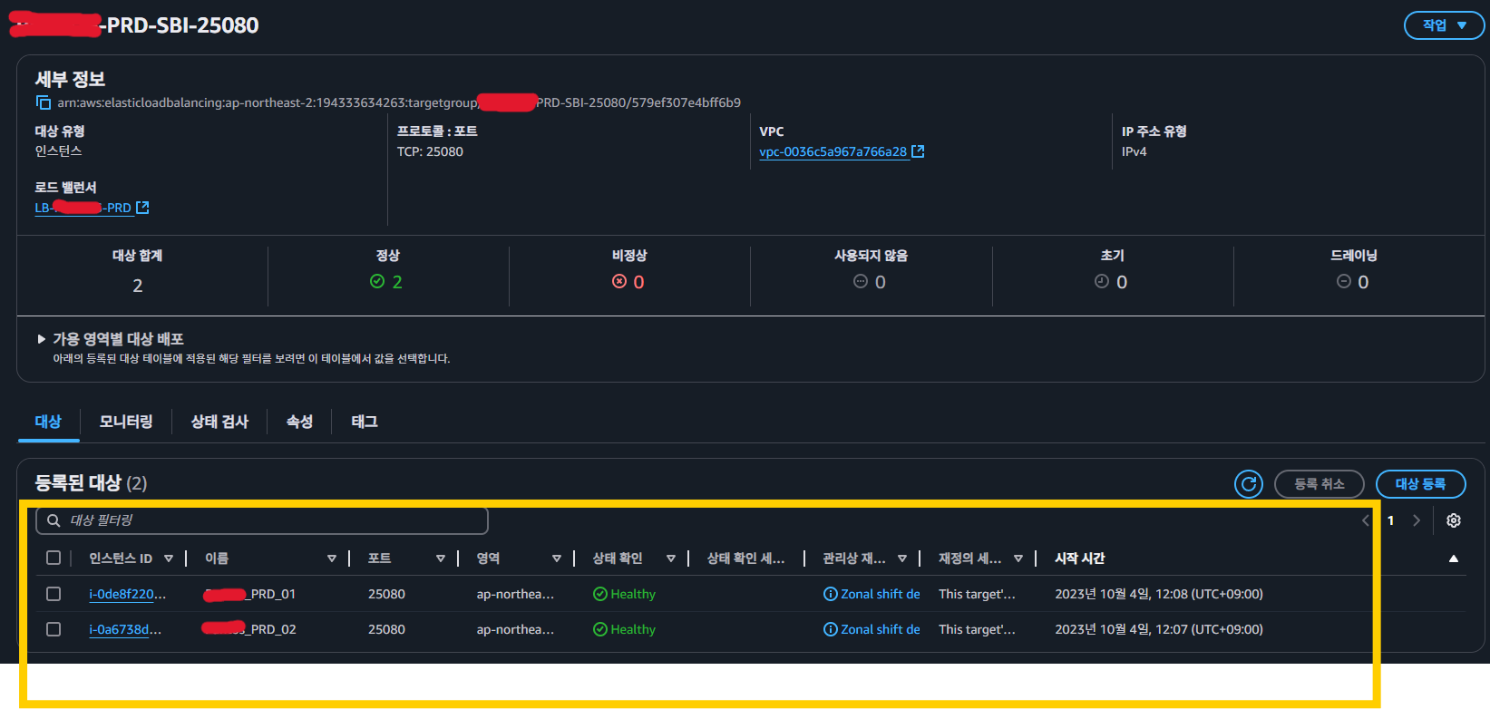Switch to the 모니터링 tab
The width and height of the screenshot is (1490, 709).
pos(126,422)
